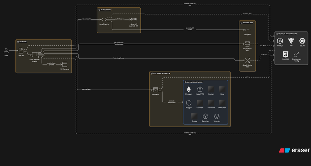
Task: Click the Environment Config key icon
Action: click(x=296, y=54)
